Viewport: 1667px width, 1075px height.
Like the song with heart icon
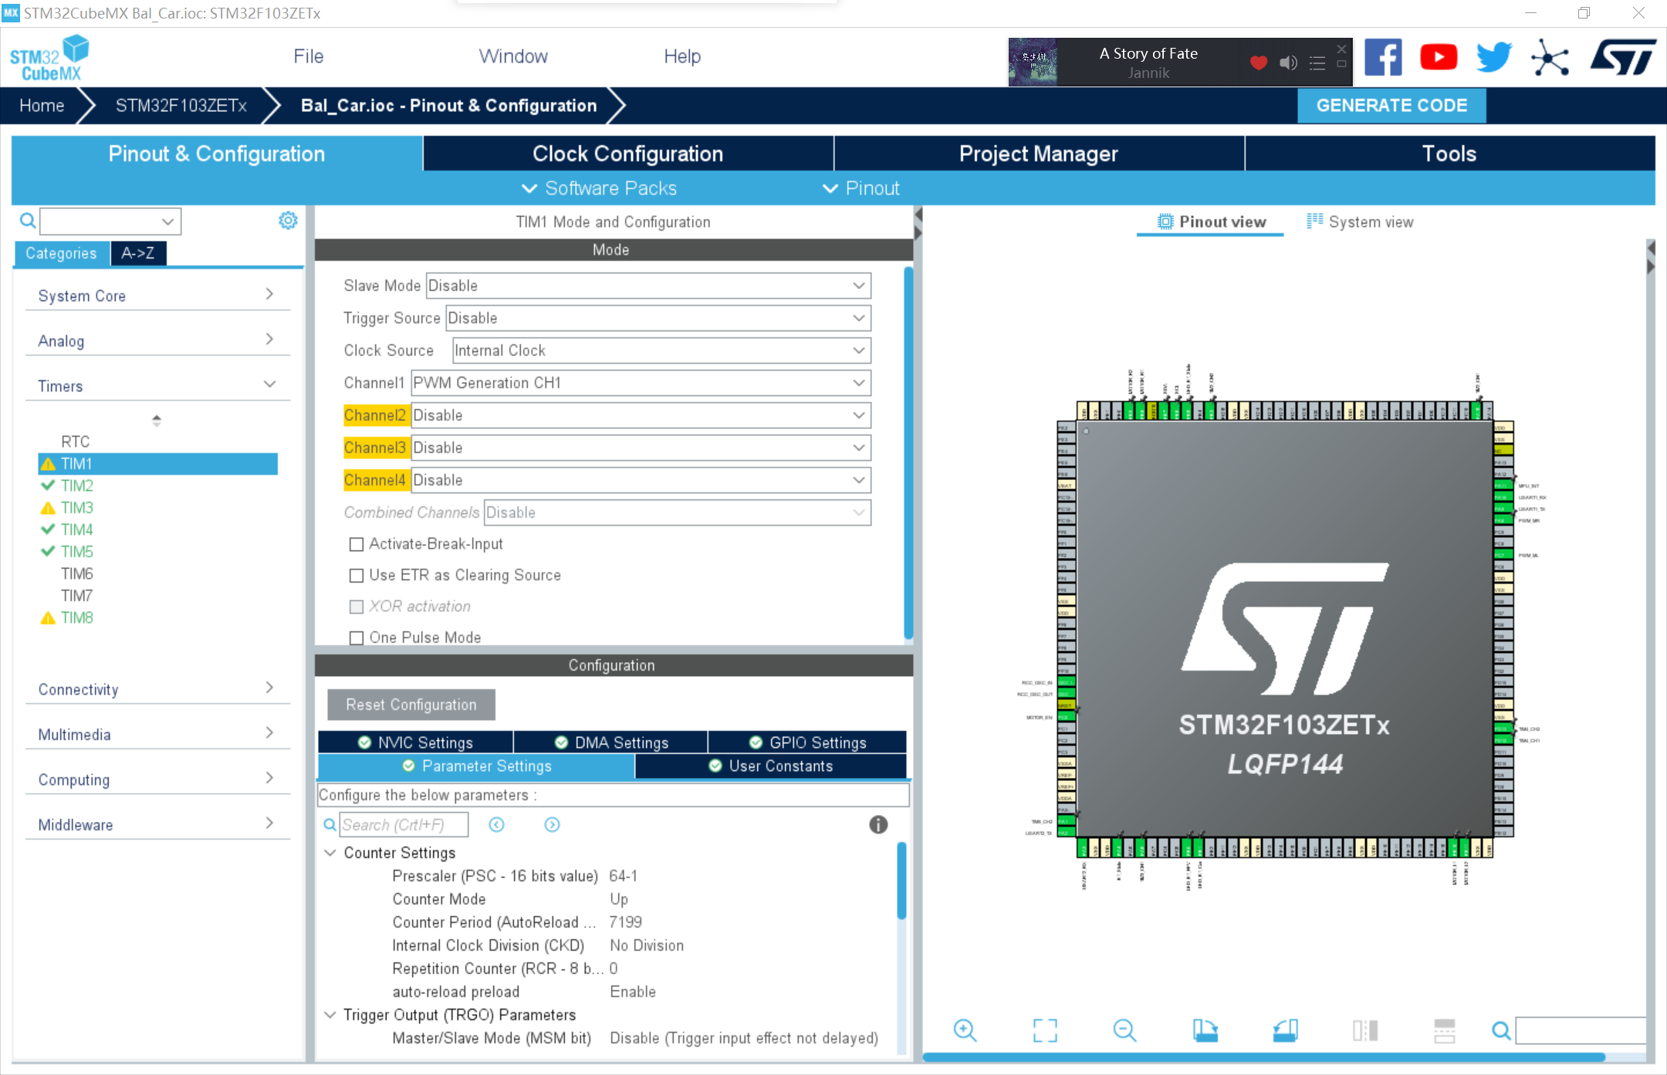[1259, 63]
